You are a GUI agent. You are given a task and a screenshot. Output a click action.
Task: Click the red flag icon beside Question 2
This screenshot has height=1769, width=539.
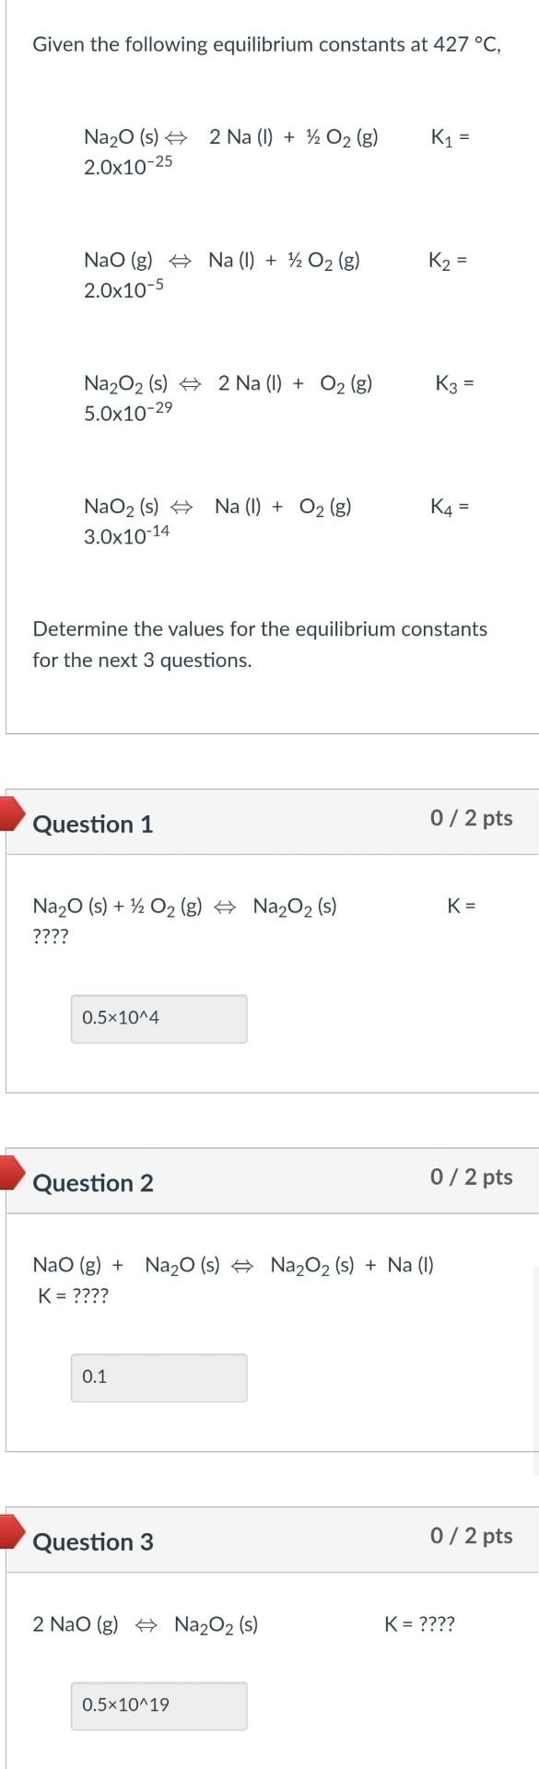coord(9,1175)
